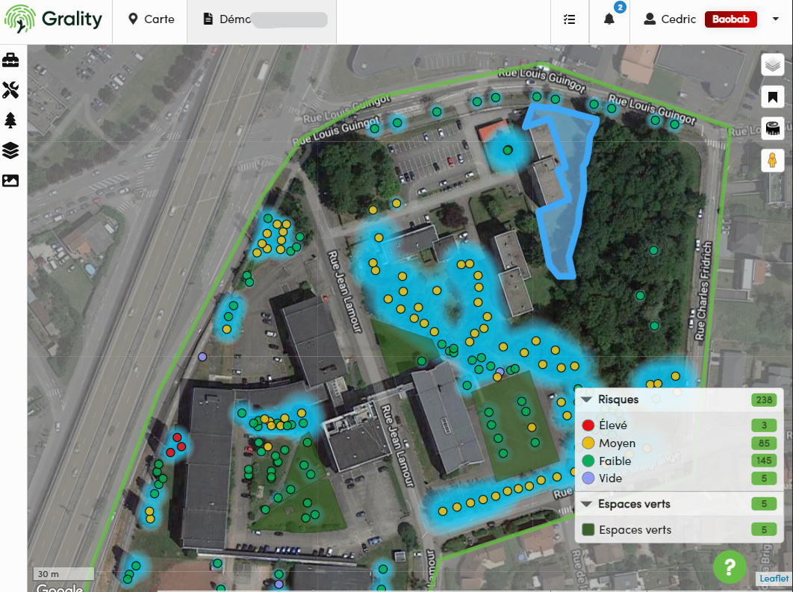Screen dimensions: 793x592
Task: Activate the Street View pegman
Action: (772, 161)
